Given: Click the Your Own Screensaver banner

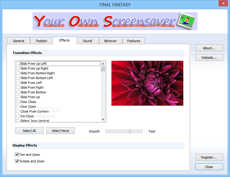Looking at the screenshot, I should coord(115,21).
